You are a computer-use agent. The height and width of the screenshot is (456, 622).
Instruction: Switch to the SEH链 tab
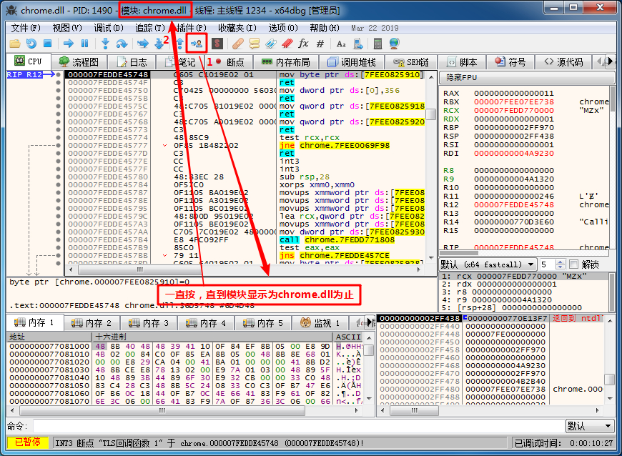point(411,62)
